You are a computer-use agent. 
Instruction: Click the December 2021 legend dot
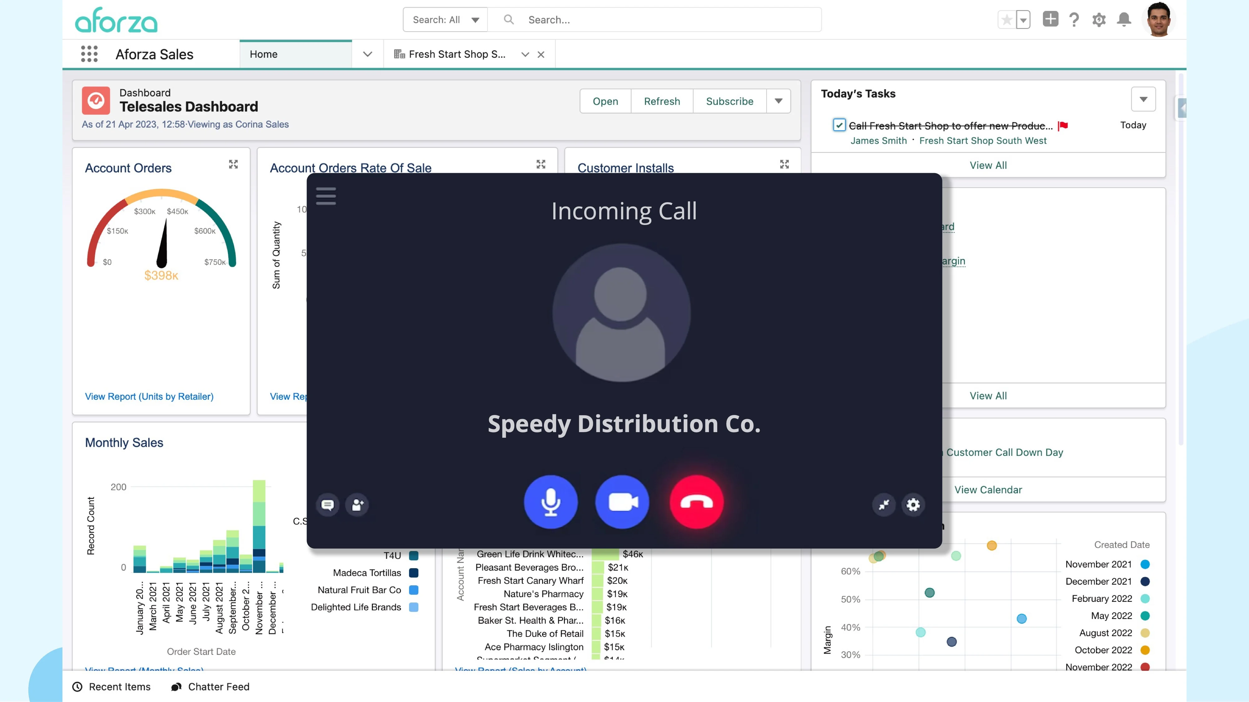pyautogui.click(x=1145, y=581)
